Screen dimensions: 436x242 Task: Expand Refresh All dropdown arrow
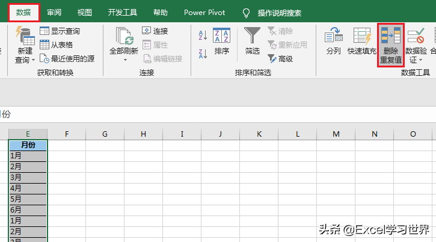point(125,60)
